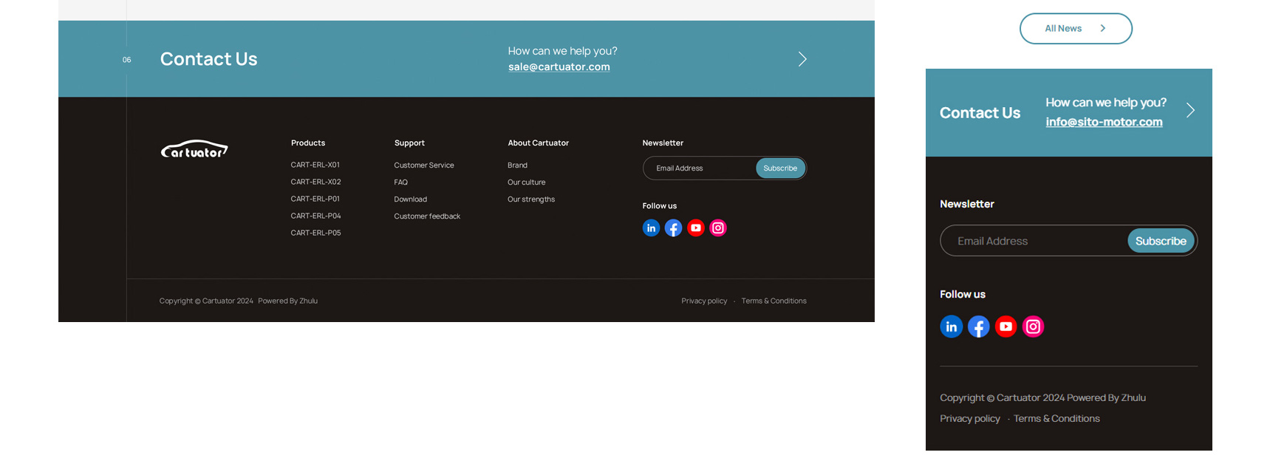Open Our culture link
Image resolution: width=1270 pixels, height=458 pixels.
(x=526, y=182)
